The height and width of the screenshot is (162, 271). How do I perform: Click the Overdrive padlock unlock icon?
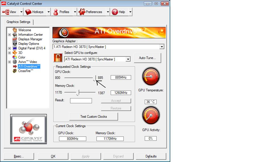[58, 58]
